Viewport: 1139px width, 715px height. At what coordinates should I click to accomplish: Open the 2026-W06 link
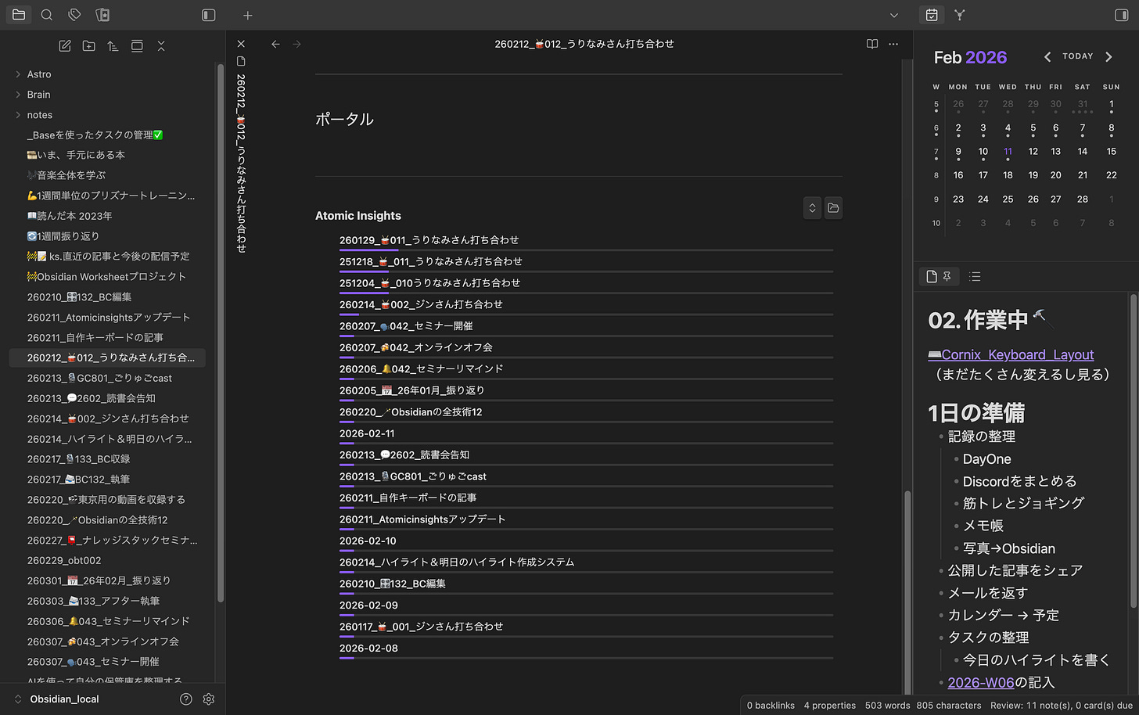[x=981, y=682]
